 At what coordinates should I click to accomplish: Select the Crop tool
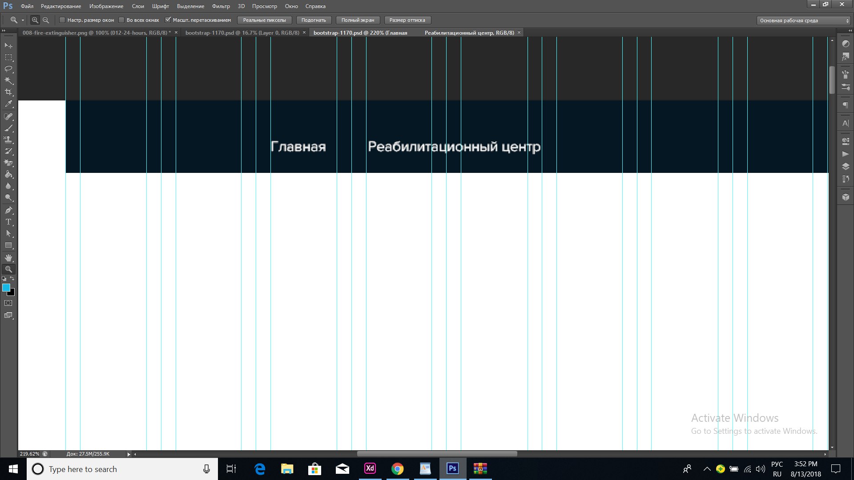[8, 92]
